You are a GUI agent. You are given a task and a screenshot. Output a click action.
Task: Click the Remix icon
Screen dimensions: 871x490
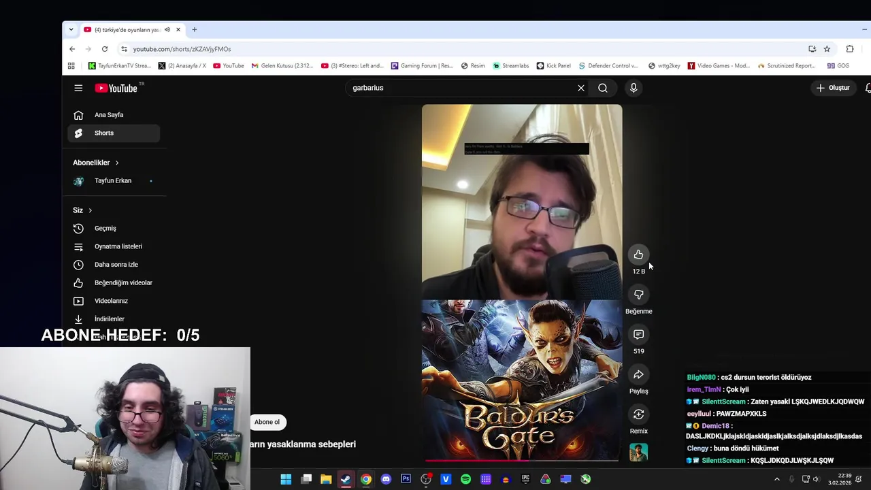638,414
